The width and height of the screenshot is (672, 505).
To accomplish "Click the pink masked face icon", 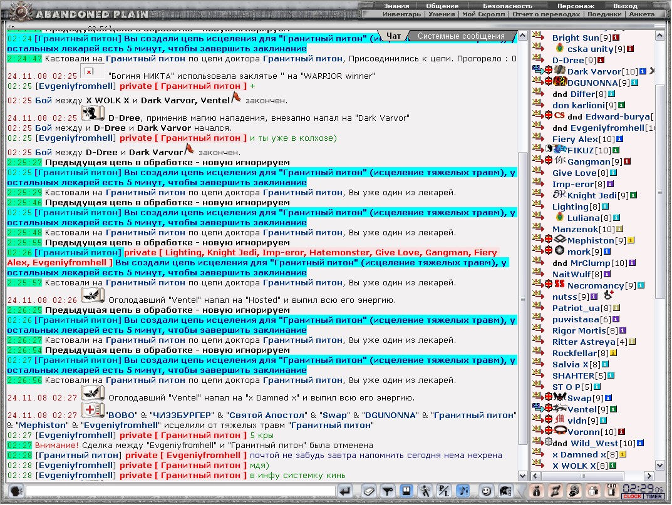I will point(574,491).
